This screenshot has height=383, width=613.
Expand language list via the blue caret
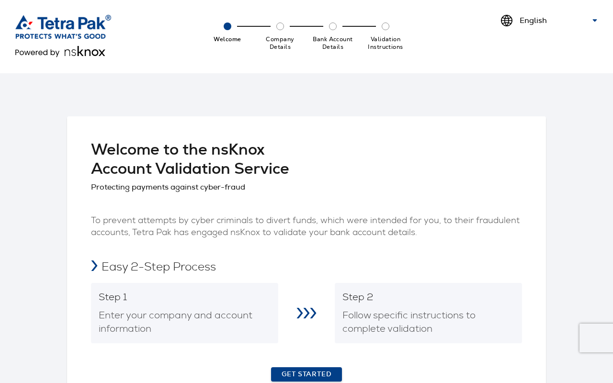tap(595, 21)
